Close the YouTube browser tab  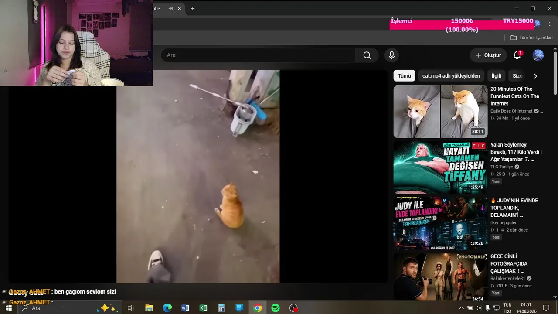(179, 8)
